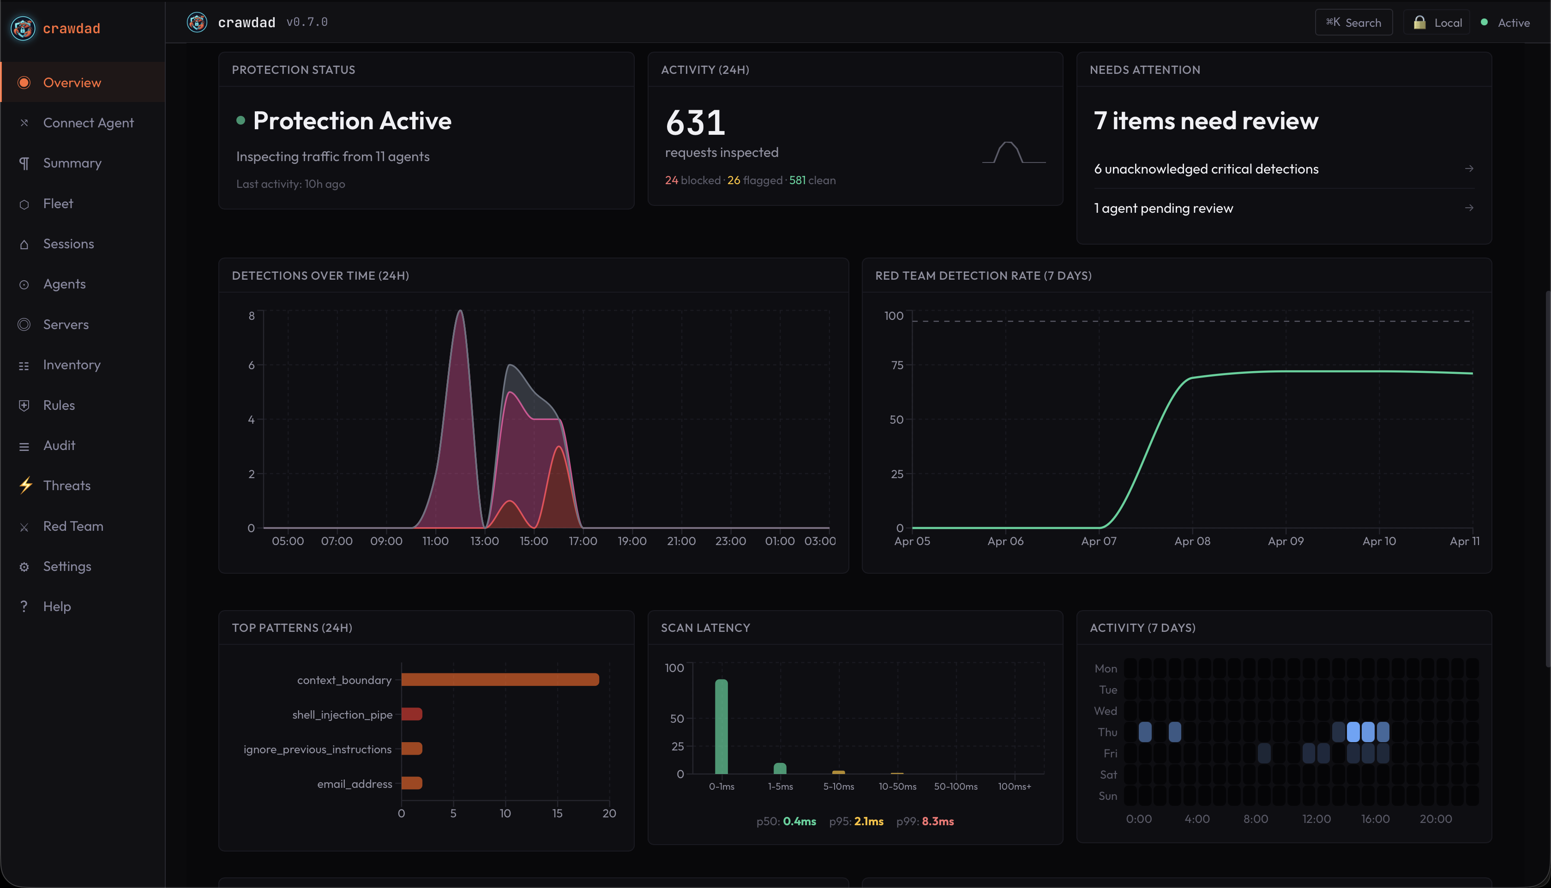Click the Fleet hexagon icon
The height and width of the screenshot is (888, 1551).
[x=24, y=204]
